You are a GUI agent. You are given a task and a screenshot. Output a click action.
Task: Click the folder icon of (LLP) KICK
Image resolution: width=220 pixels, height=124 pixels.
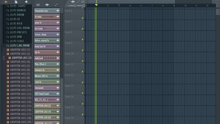point(8,23)
